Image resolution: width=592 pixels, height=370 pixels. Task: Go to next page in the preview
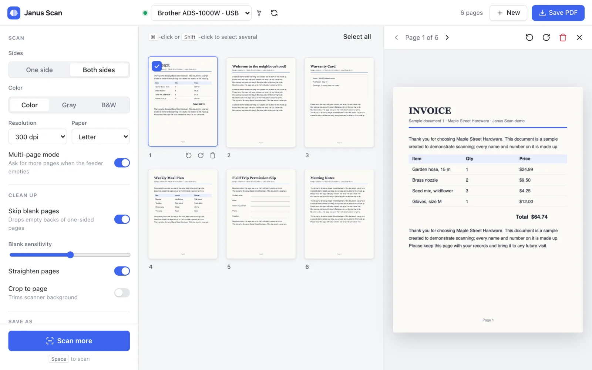pos(447,37)
